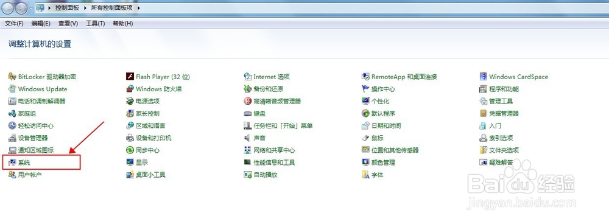
Task: Open the Windows 防火墙 icon
Action: (x=130, y=89)
